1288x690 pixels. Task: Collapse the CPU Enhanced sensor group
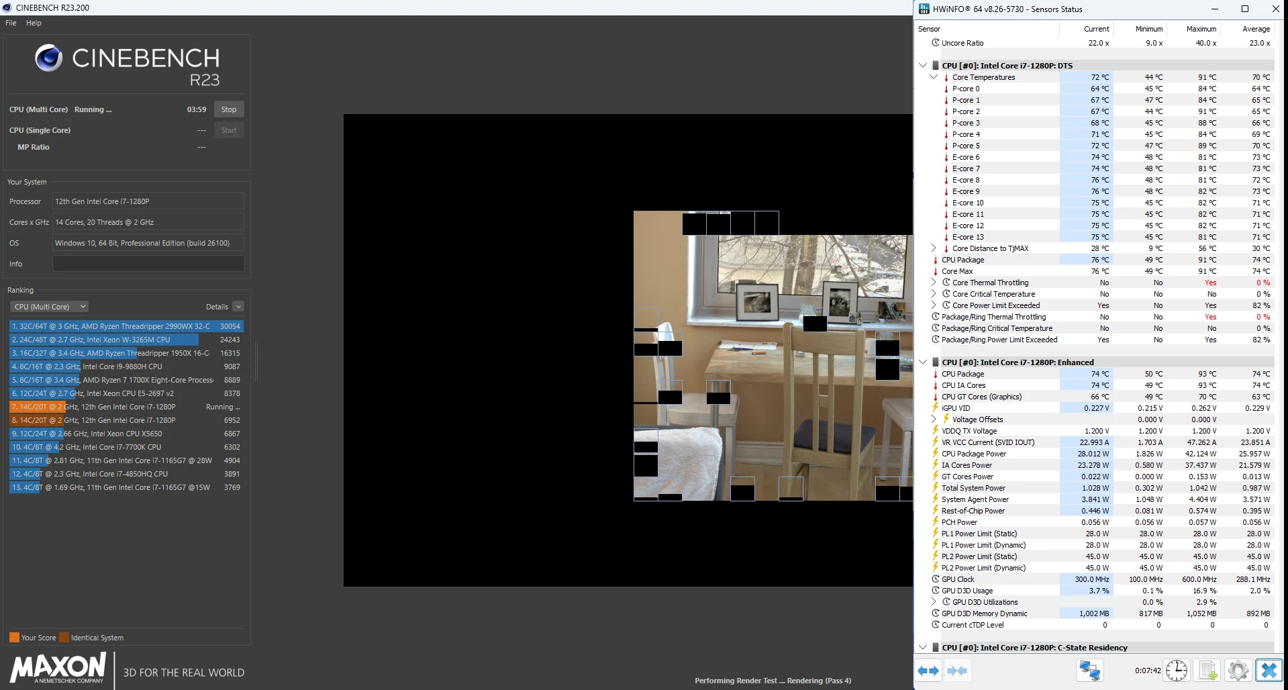click(x=923, y=362)
